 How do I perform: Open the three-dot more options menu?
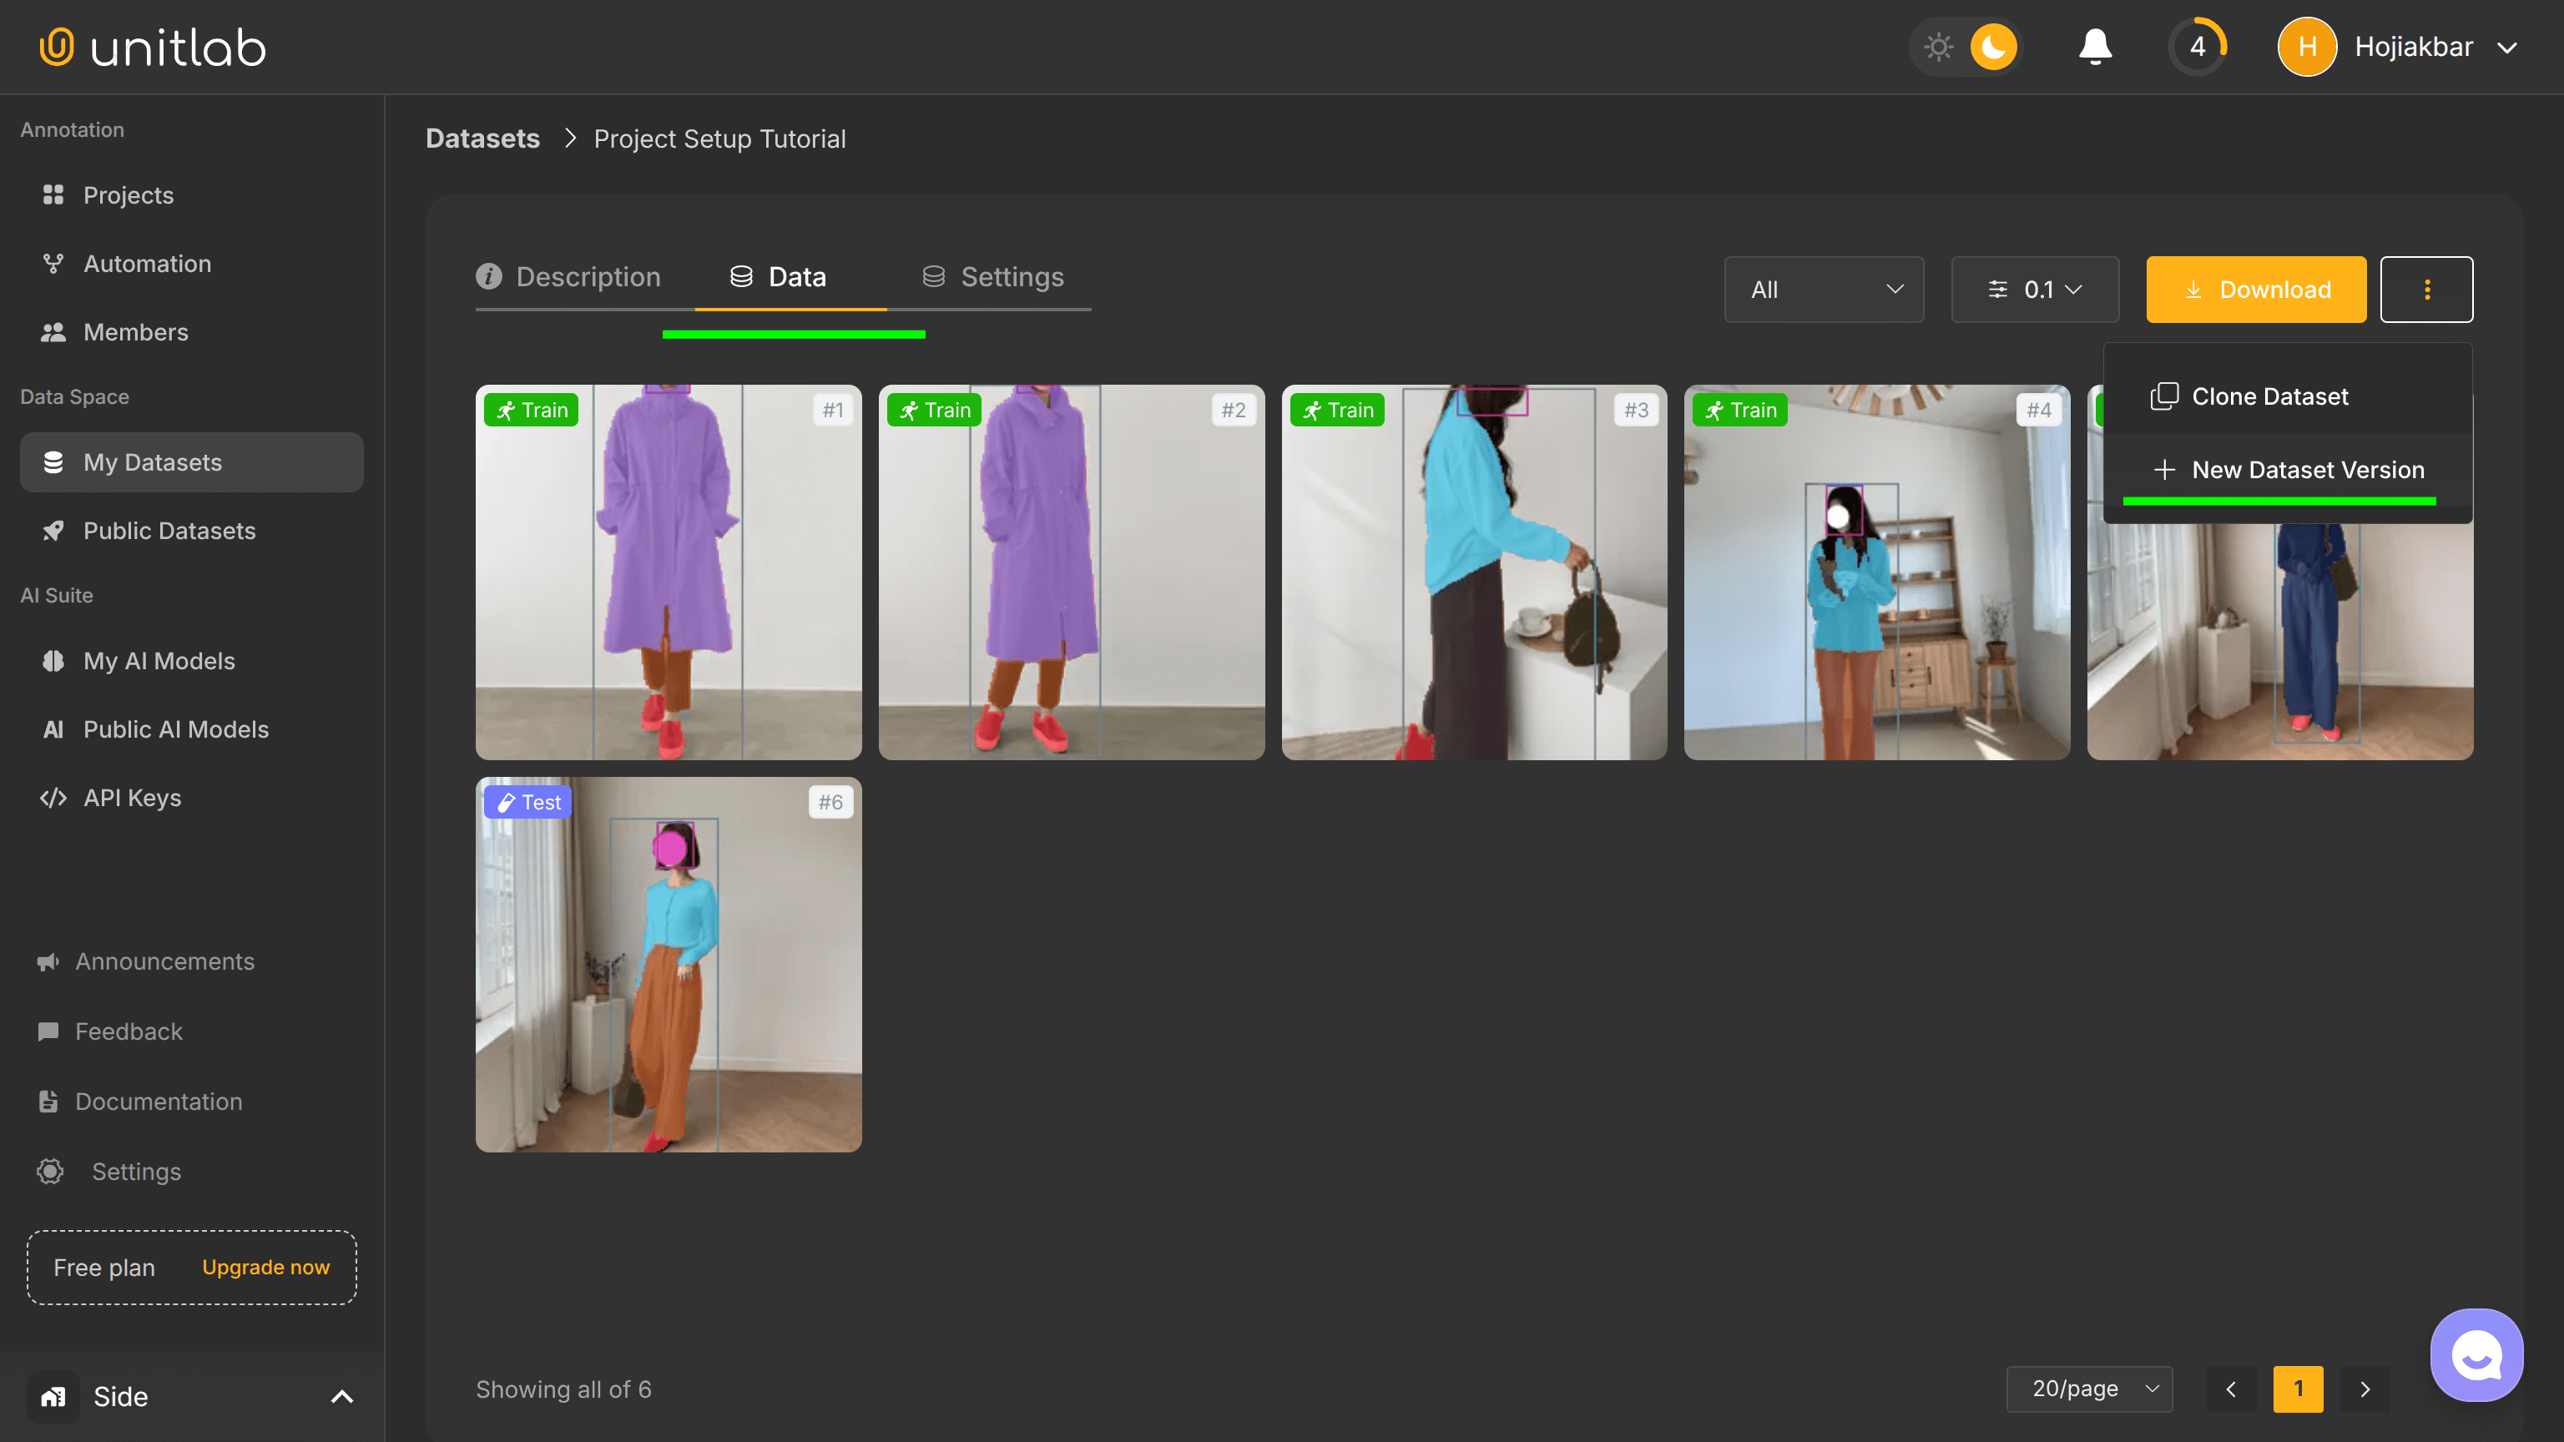pyautogui.click(x=2425, y=290)
